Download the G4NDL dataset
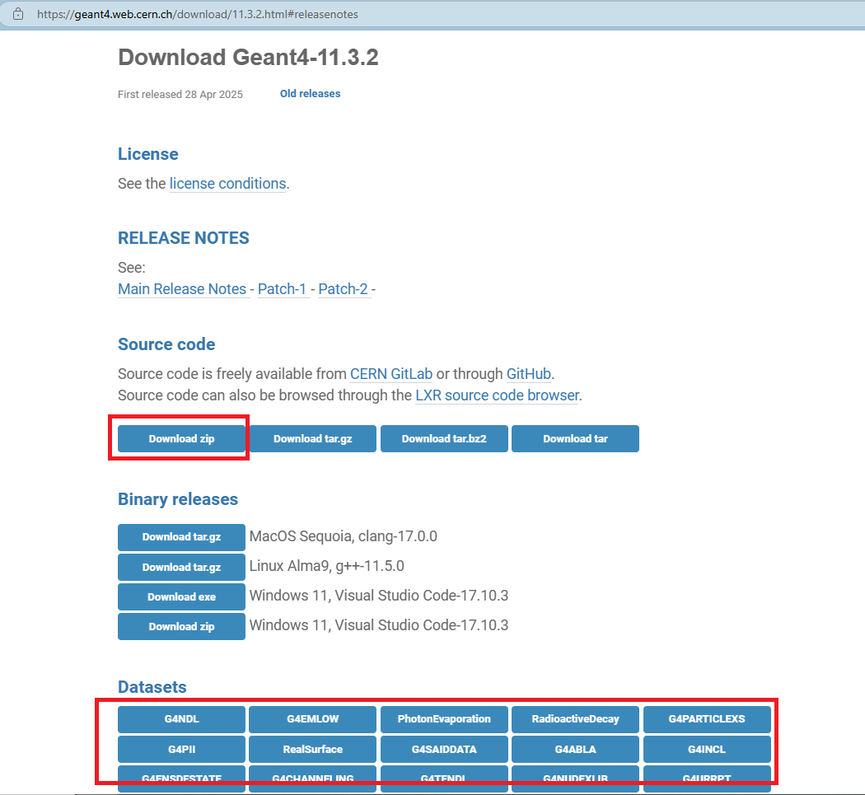 181,719
